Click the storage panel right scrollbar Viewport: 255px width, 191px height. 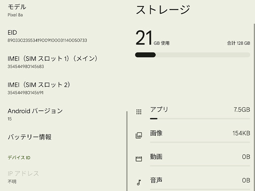pyautogui.click(x=254, y=107)
